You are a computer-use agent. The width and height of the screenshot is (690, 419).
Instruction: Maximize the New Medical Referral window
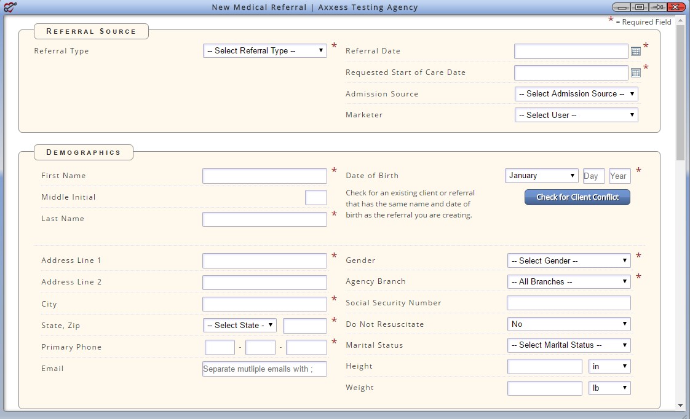pyautogui.click(x=640, y=7)
